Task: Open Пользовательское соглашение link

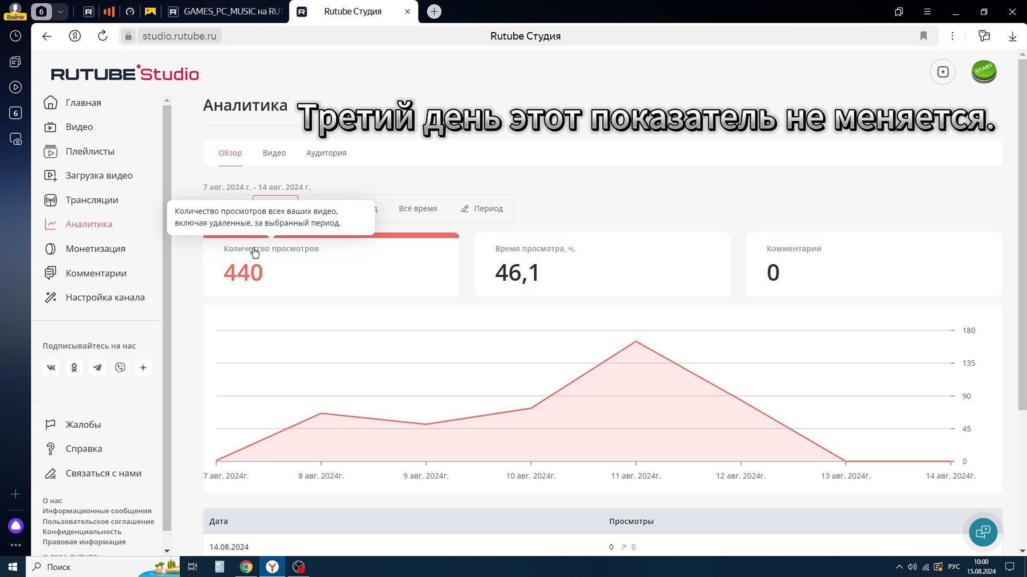Action: [x=98, y=522]
